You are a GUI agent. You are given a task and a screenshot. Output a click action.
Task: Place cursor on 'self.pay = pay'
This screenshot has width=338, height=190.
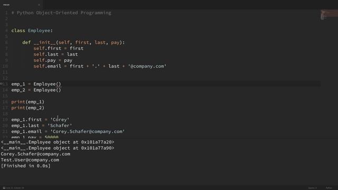(53, 60)
